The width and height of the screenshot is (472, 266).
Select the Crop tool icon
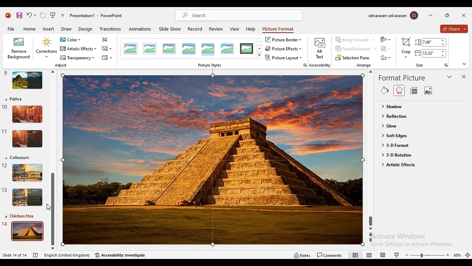click(406, 42)
